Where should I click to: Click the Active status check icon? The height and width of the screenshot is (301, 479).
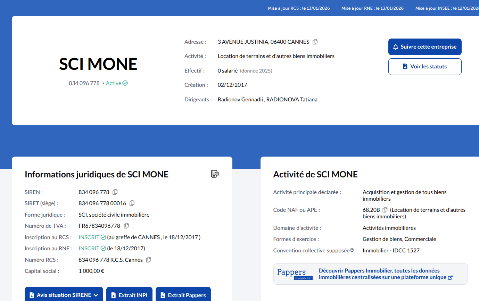[x=125, y=83]
